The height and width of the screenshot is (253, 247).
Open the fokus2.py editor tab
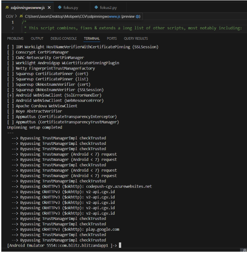108,7
